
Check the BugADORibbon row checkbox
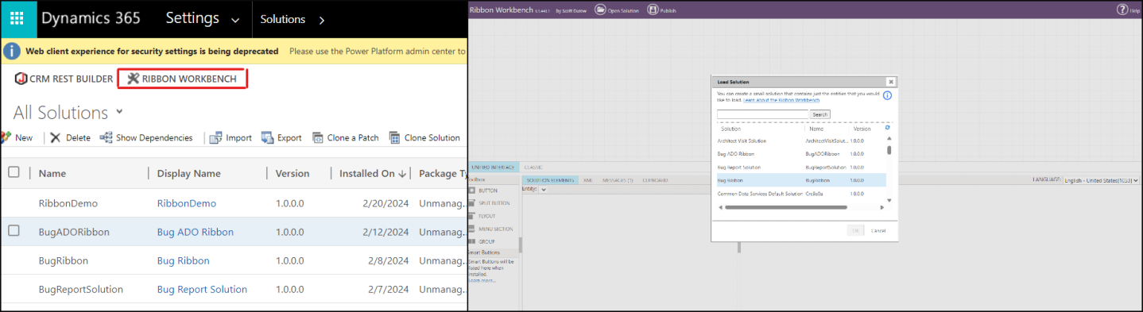pyautogui.click(x=14, y=230)
